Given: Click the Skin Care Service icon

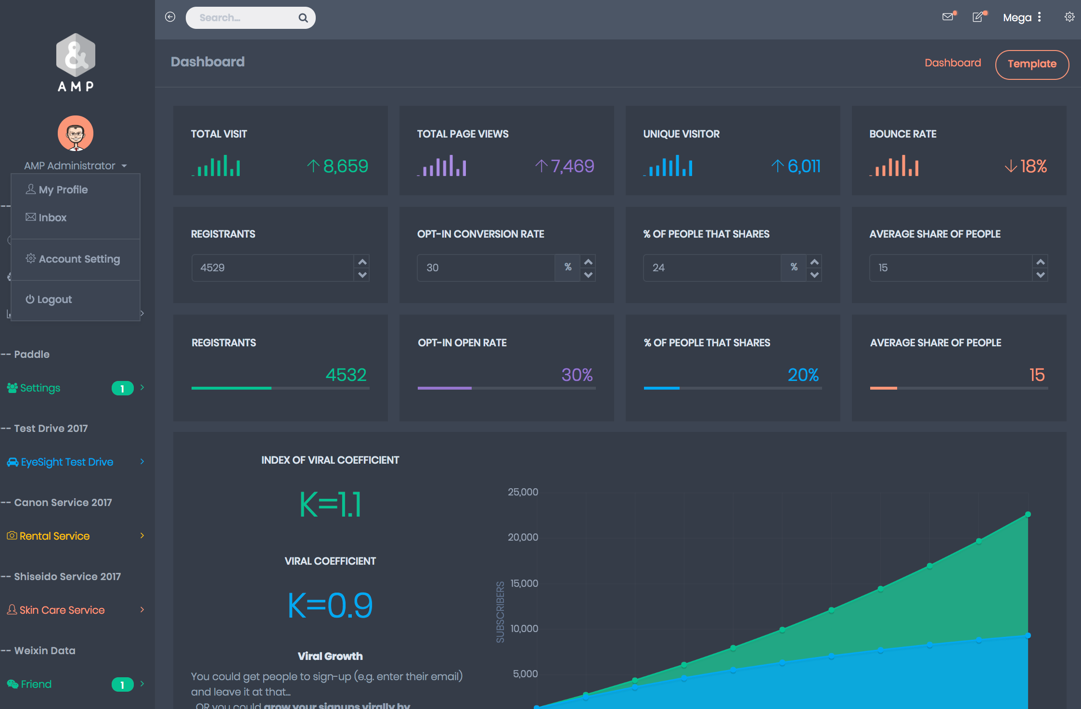Looking at the screenshot, I should click(12, 609).
